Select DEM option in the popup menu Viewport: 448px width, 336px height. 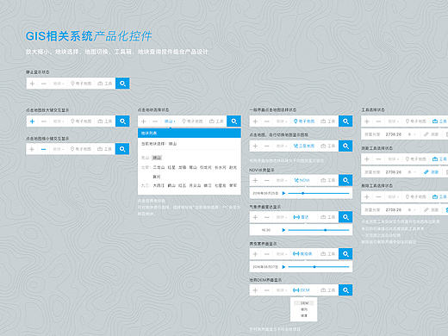[304, 303]
